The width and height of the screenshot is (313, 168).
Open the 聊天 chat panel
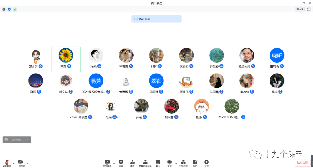[158, 163]
